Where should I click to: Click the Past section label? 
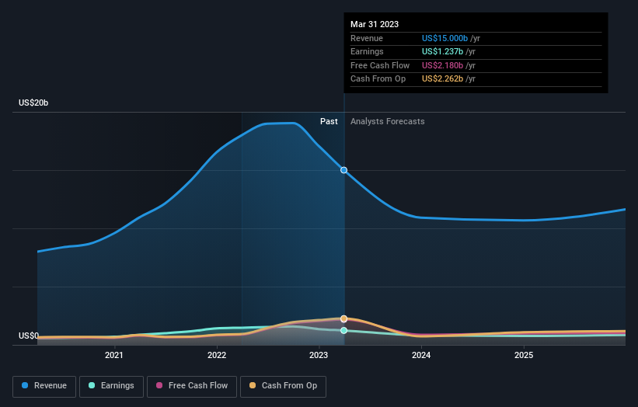(329, 121)
